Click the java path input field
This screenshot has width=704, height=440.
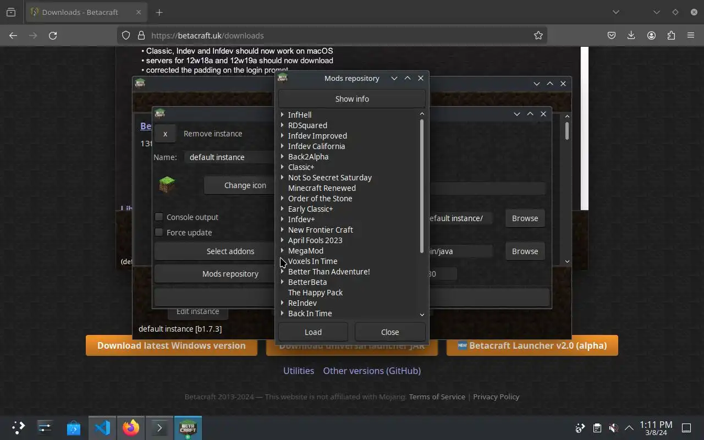pos(460,251)
